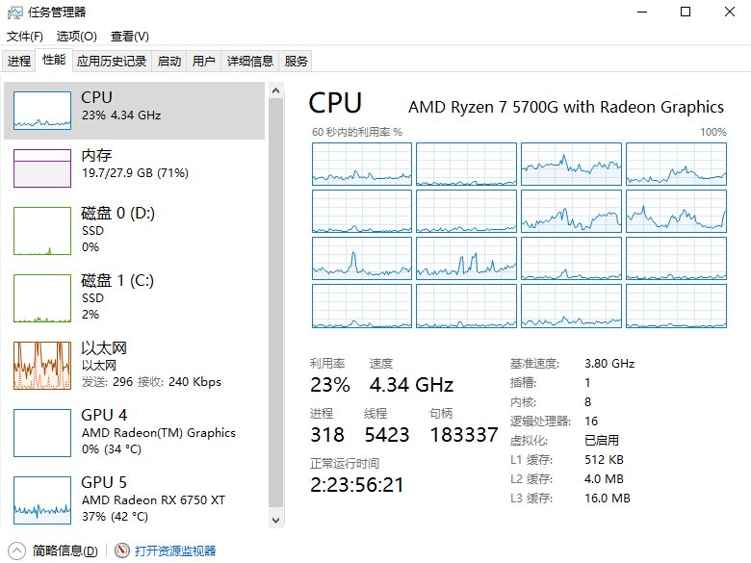Collapse view with 简略信息 arrow button

coord(16,551)
